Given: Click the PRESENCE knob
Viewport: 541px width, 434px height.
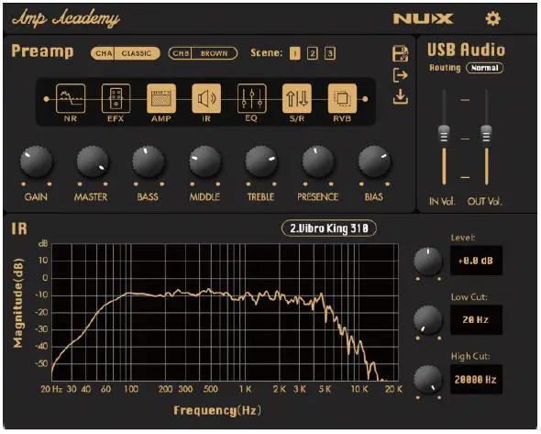Looking at the screenshot, I should (x=318, y=161).
